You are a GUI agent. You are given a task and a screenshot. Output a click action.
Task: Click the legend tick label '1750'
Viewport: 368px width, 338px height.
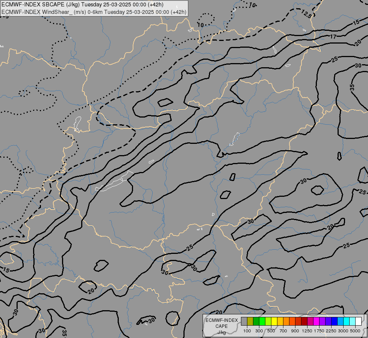(319, 331)
